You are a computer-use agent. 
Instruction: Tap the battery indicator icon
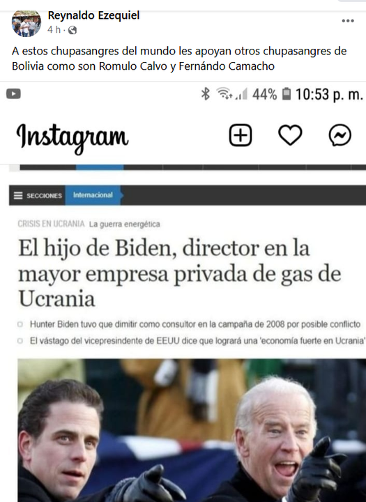pyautogui.click(x=287, y=94)
